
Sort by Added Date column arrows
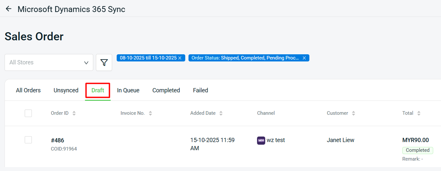click(221, 113)
